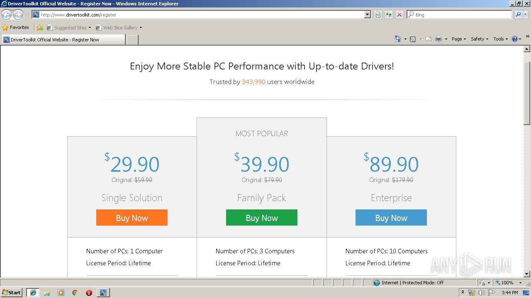Toggle Compatibility View icon in address bar
This screenshot has height=298, width=531.
pyautogui.click(x=378, y=14)
